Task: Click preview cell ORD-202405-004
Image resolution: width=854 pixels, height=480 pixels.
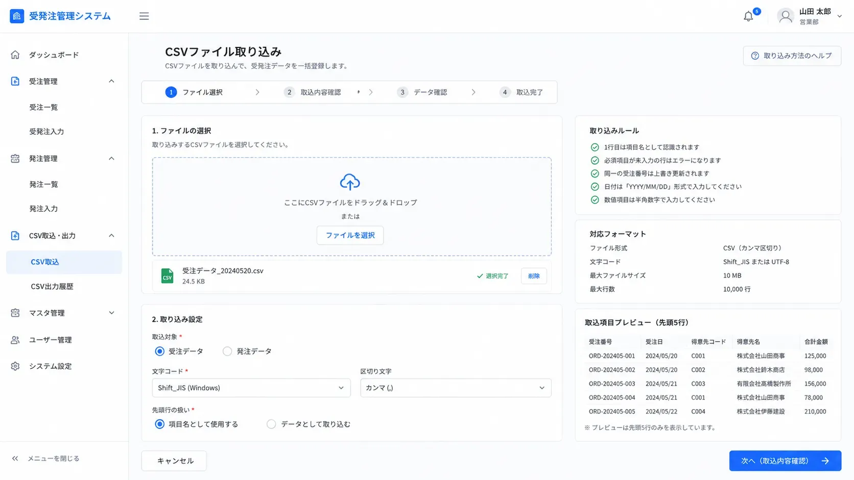Action: click(612, 398)
